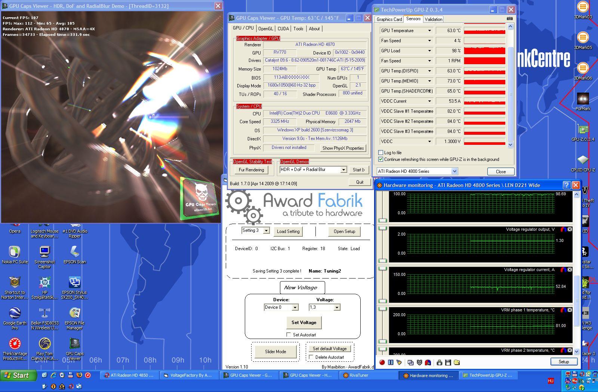The image size is (598, 392).
Task: Click the red record button in Hardware monitoring
Action: 382,362
